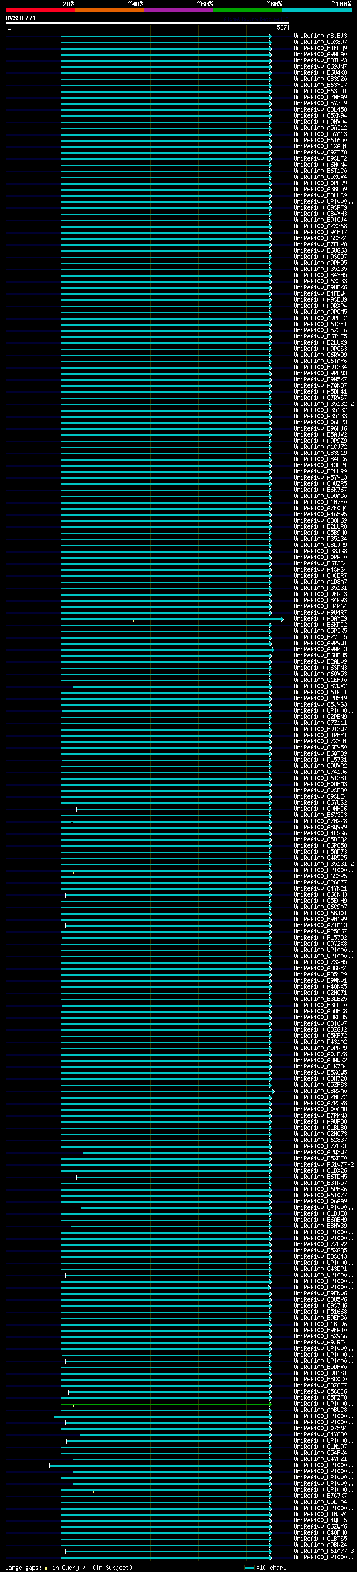357x1572 pixels.
Task: Select hit label UniRef100_A9NV04
Action: (320, 122)
